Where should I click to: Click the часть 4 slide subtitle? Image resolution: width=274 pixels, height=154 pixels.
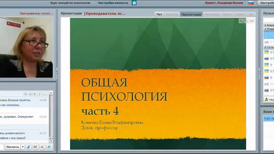click(x=100, y=111)
